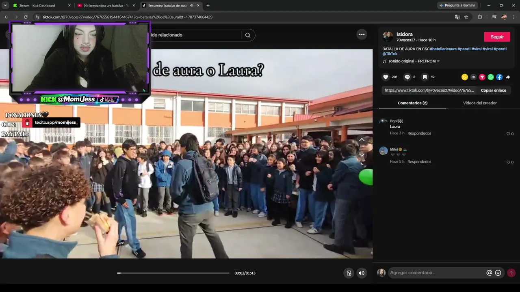The image size is (520, 292).
Task: Mute the TikTok tab via the tab audio icon
Action: point(191,6)
